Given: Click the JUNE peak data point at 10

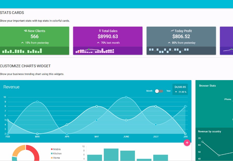Looking at the screenshot, I should 126,97.
